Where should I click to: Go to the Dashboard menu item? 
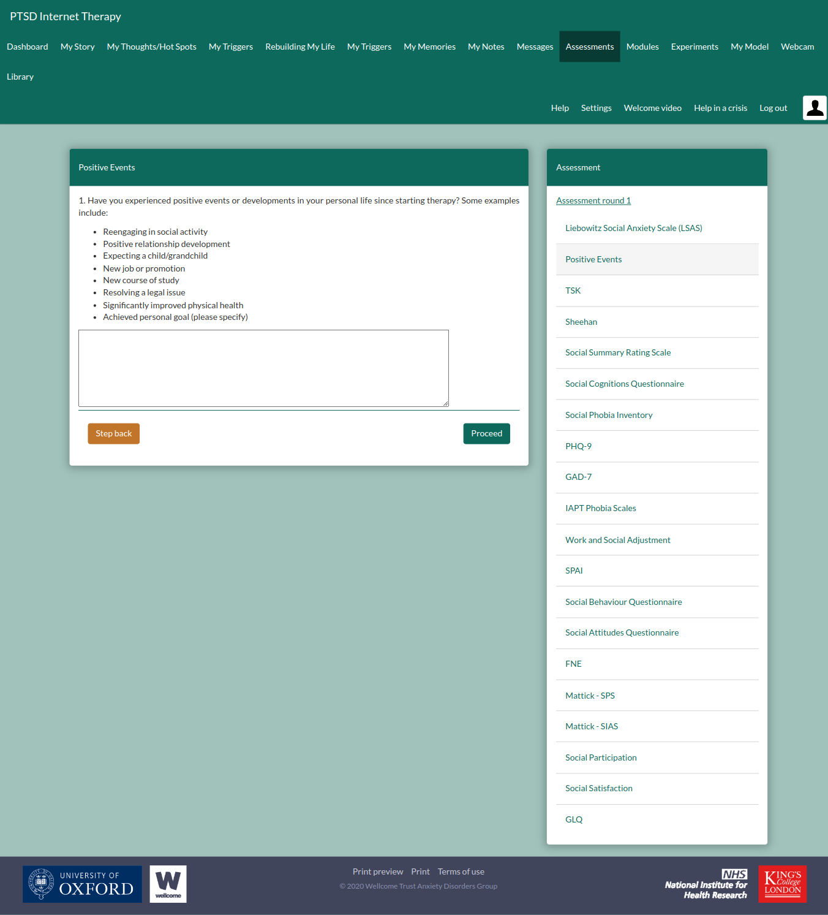pyautogui.click(x=28, y=47)
